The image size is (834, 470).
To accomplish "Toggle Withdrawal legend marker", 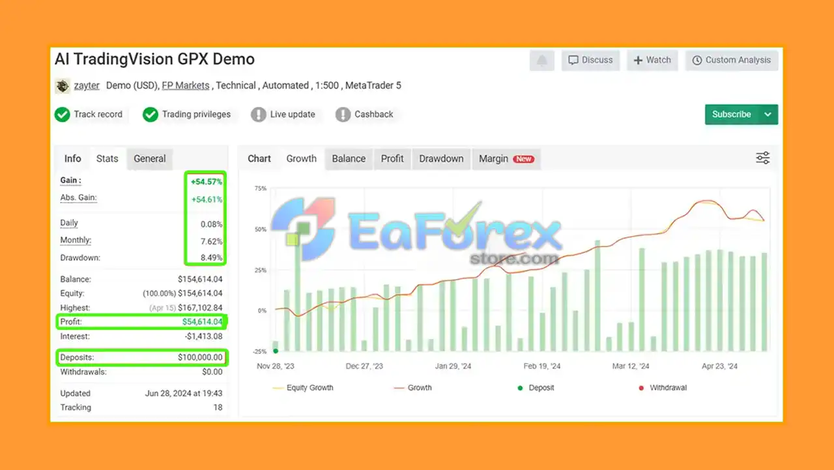I will [x=663, y=388].
